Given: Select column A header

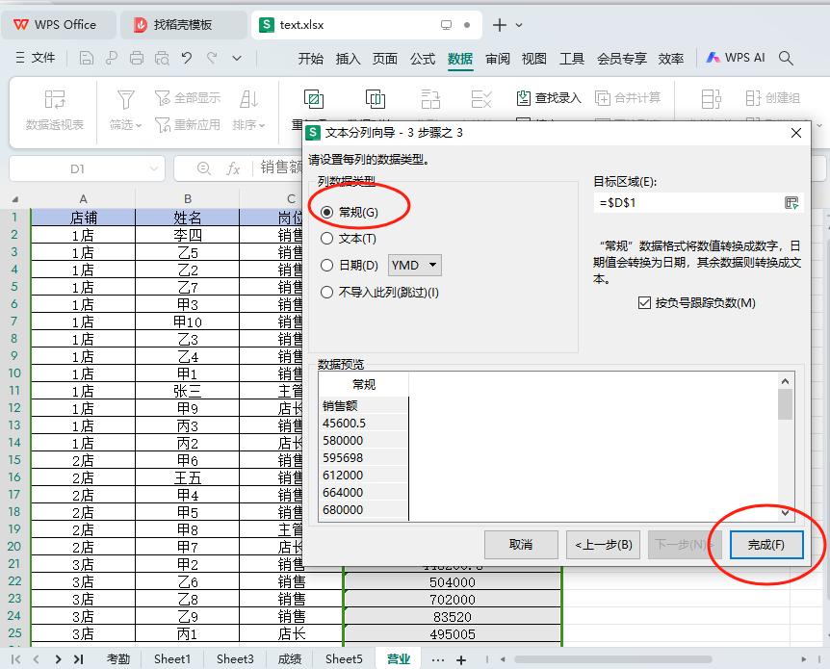Looking at the screenshot, I should 83,199.
